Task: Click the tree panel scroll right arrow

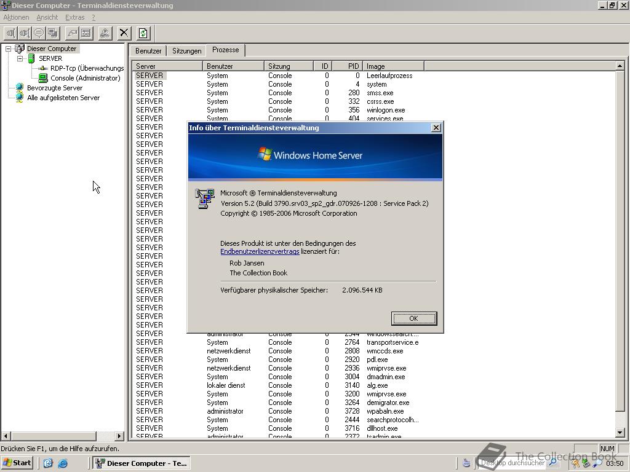Action: point(119,436)
